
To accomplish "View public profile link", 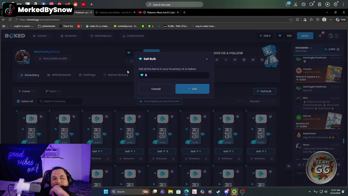I will [x=53, y=59].
